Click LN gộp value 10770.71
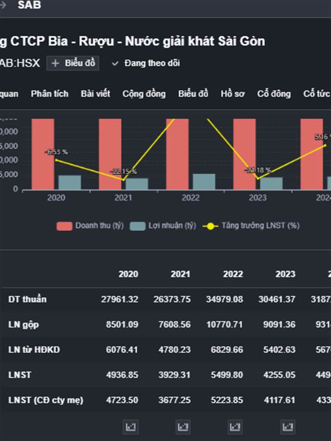The width and height of the screenshot is (331, 441). coord(225,325)
